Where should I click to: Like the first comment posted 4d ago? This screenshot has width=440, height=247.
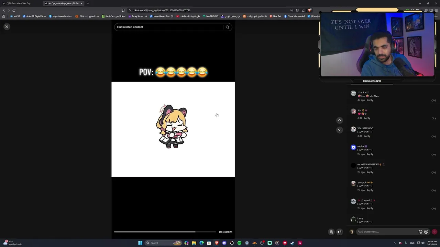[432, 101]
